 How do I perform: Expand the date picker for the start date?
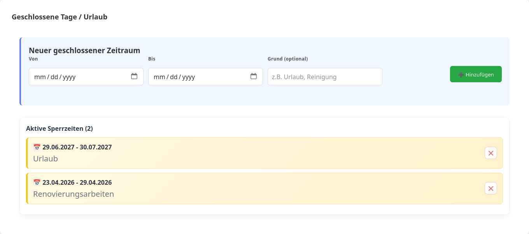click(135, 76)
